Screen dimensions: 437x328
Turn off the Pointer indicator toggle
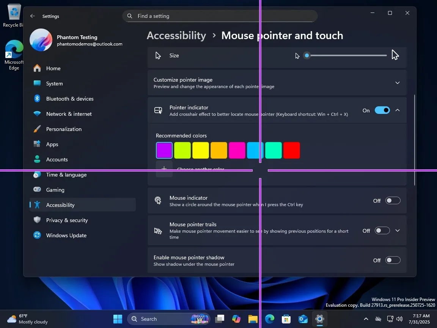(x=382, y=110)
